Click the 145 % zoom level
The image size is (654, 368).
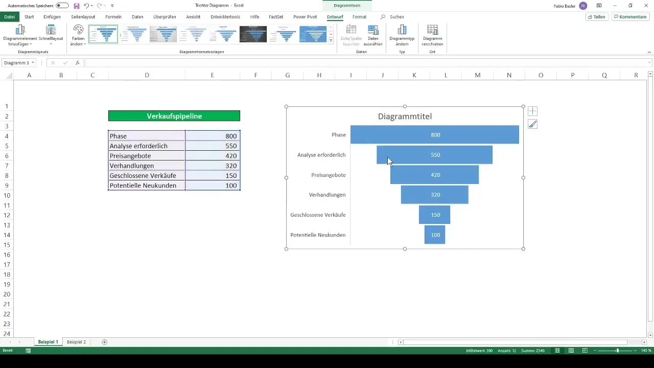tap(646, 351)
